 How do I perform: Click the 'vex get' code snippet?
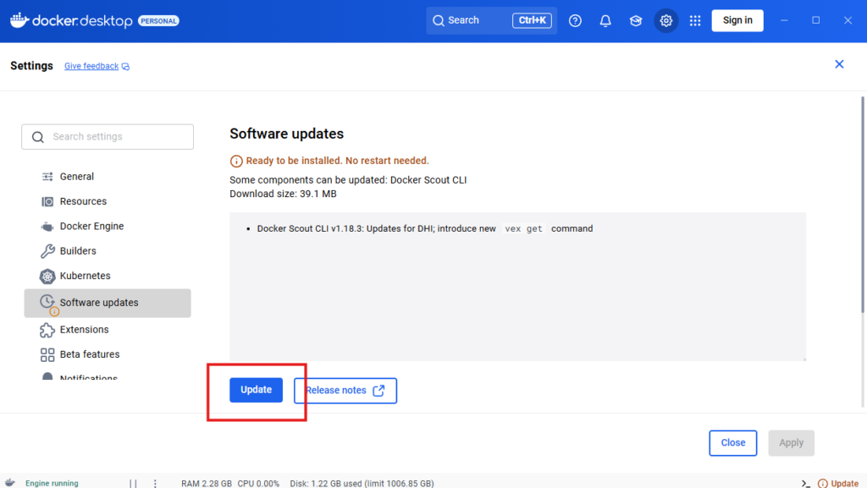523,228
